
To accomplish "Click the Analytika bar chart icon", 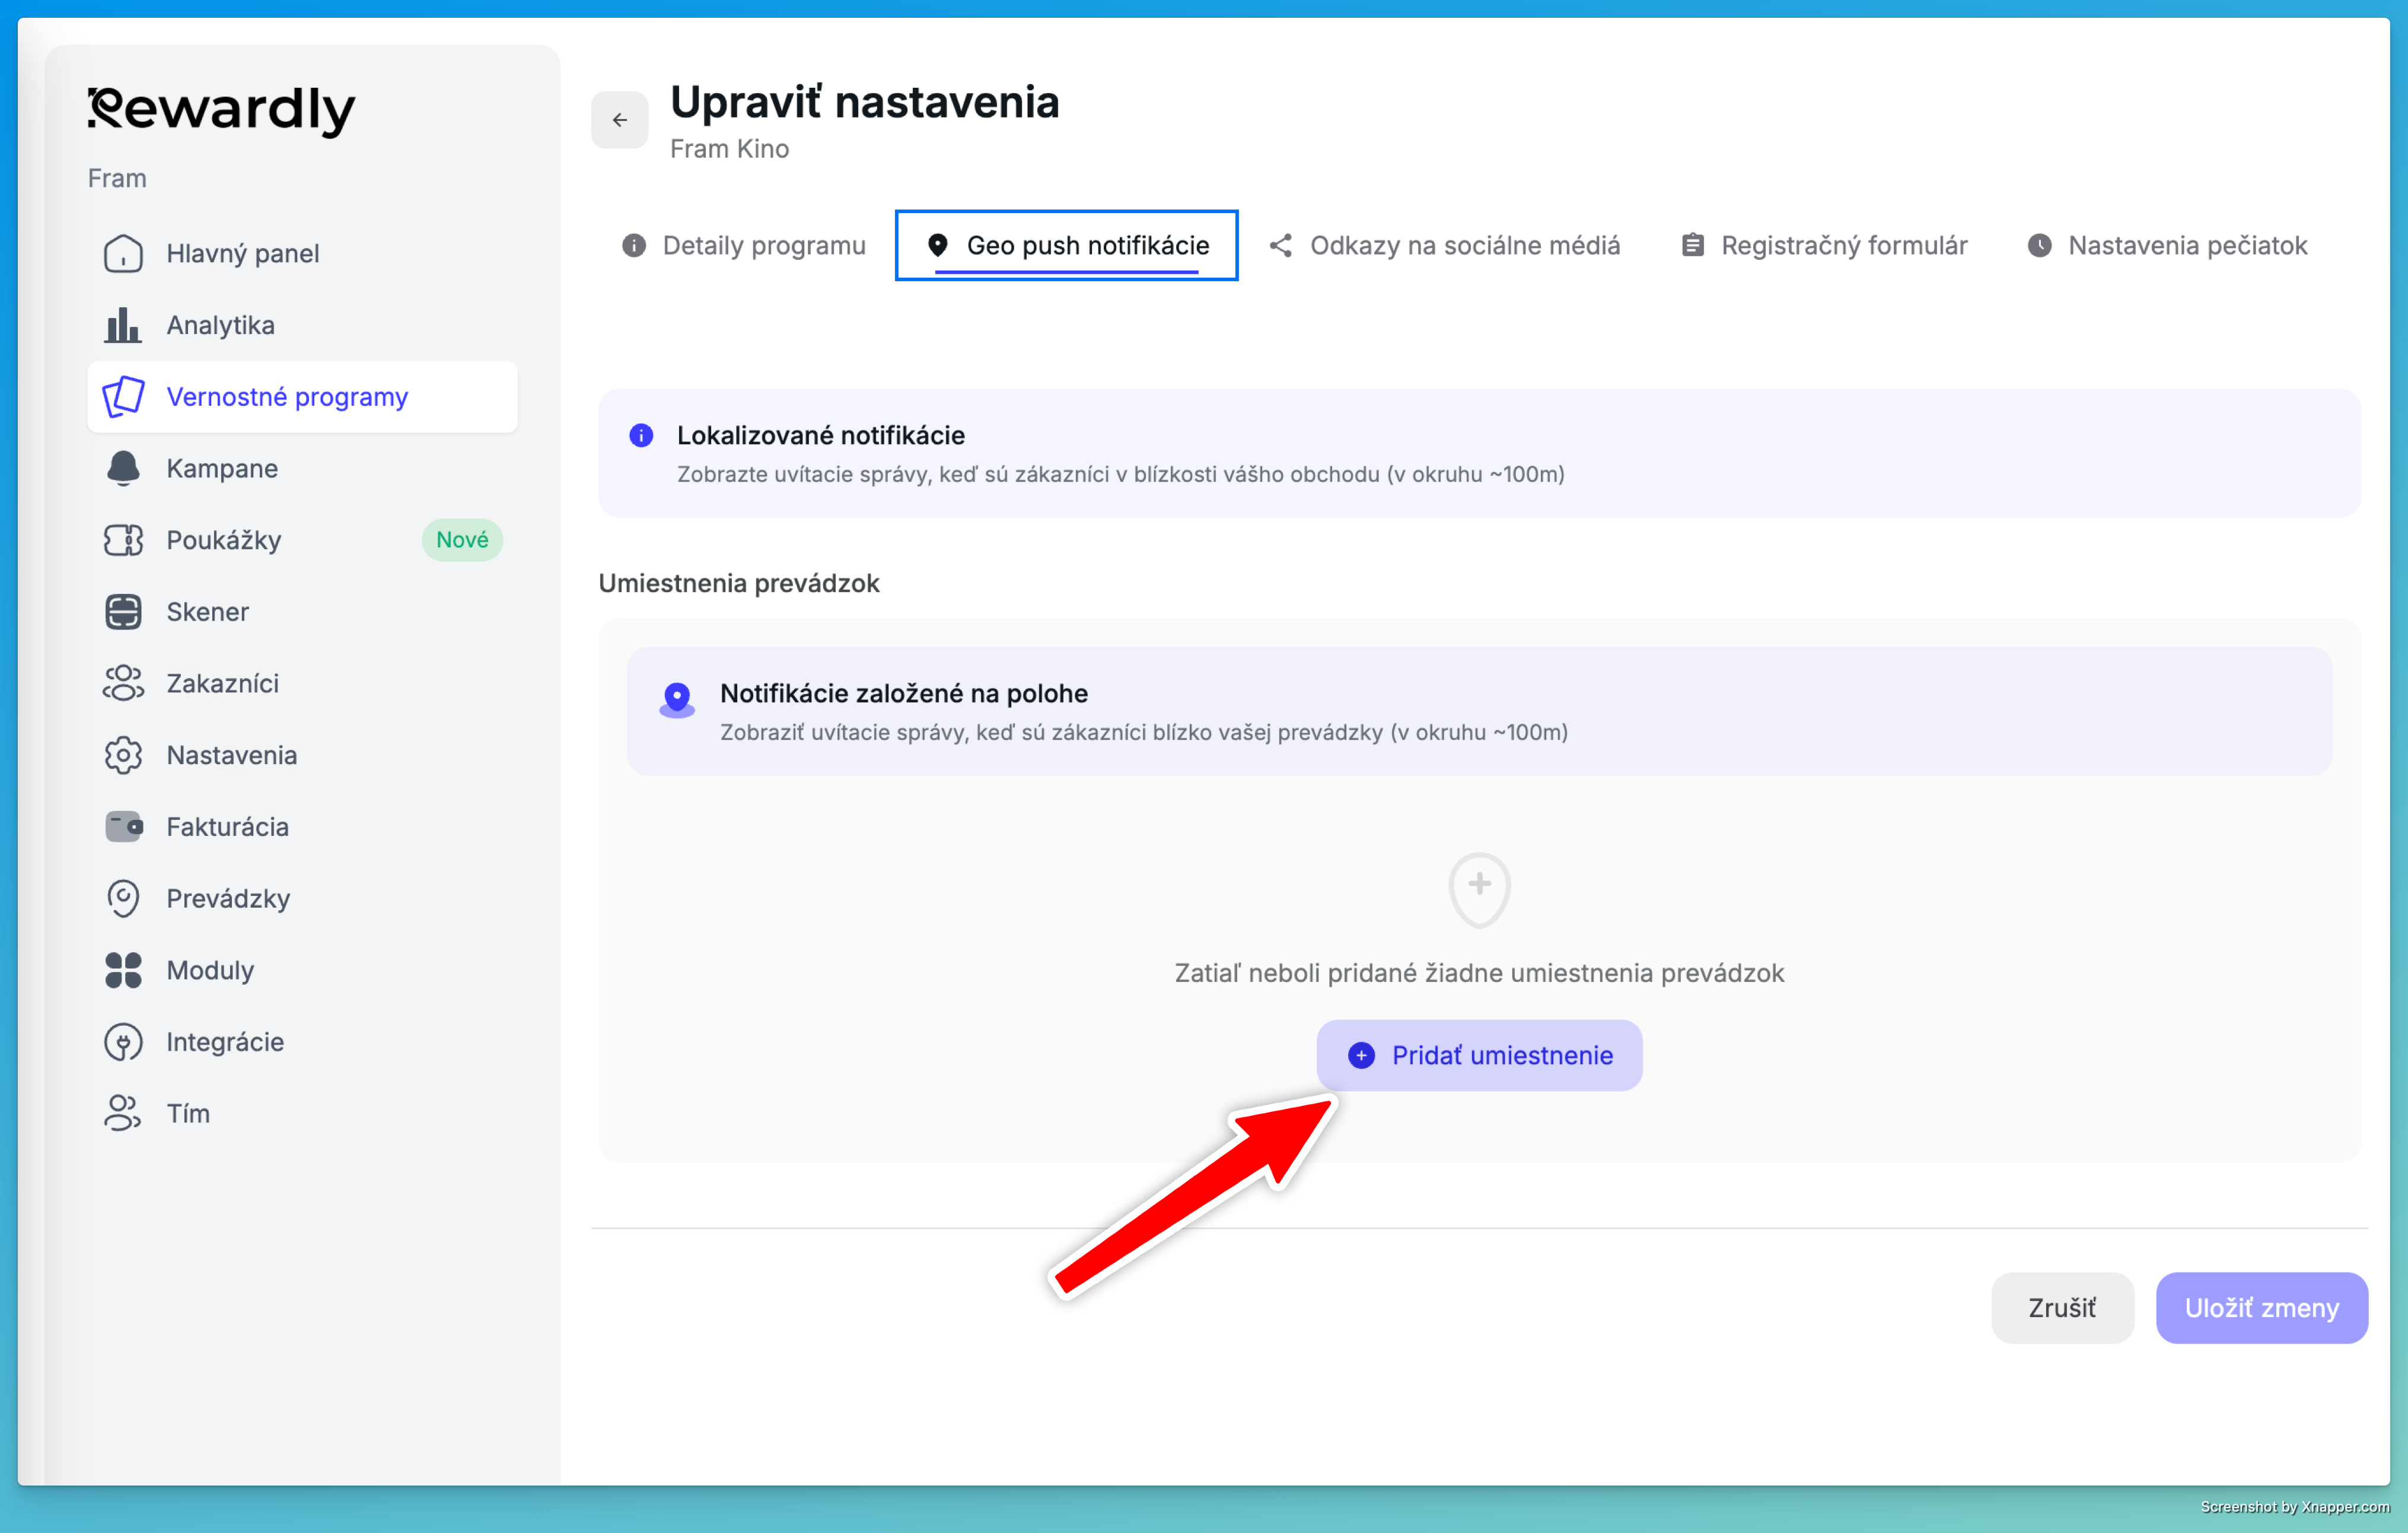I will point(123,325).
